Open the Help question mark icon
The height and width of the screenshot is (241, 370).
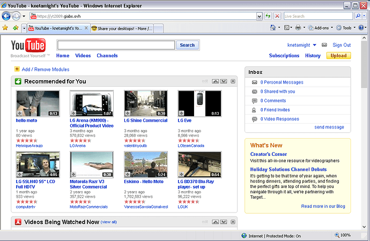pos(361,28)
